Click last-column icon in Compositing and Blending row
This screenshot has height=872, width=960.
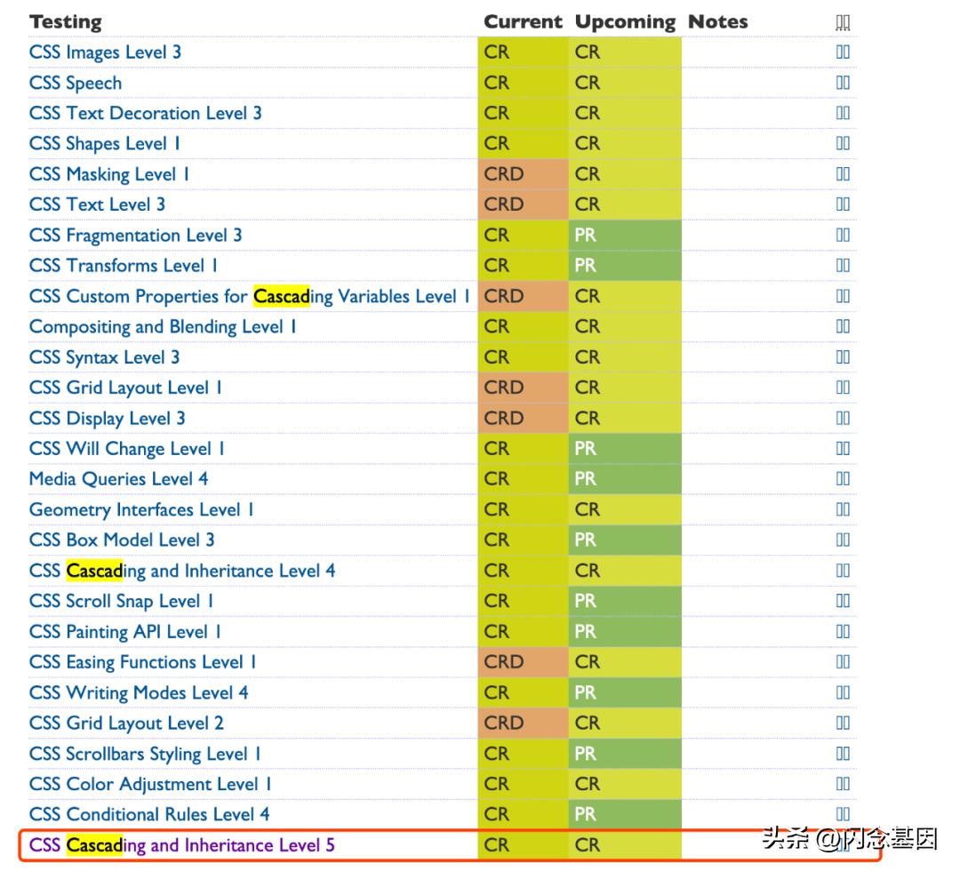843,326
